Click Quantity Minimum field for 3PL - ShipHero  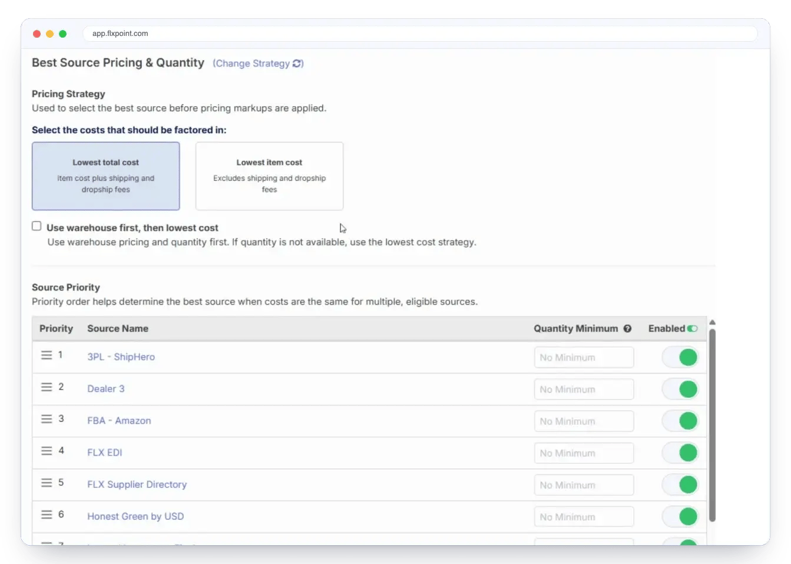pos(584,358)
